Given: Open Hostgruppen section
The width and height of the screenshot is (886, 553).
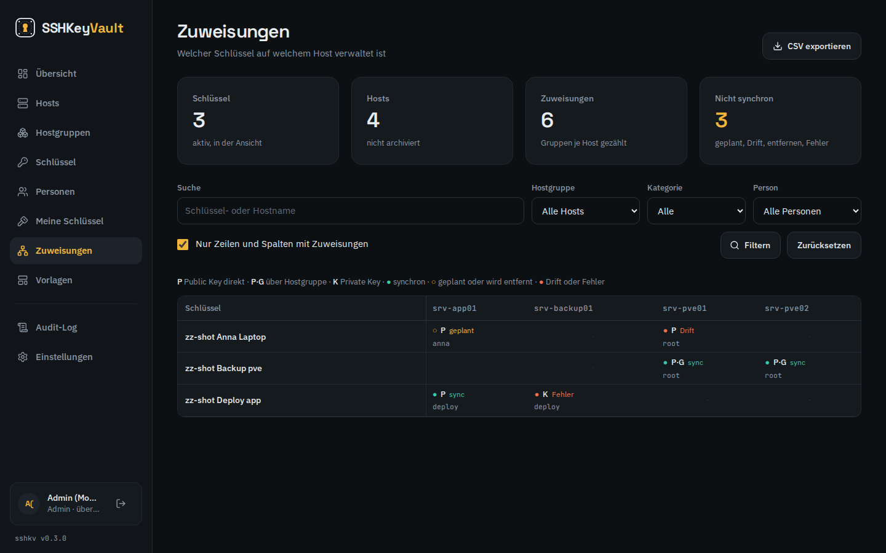Looking at the screenshot, I should tap(76, 133).
